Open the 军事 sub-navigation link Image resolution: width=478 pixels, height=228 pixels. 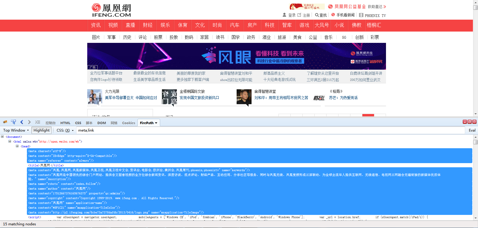click(111, 37)
